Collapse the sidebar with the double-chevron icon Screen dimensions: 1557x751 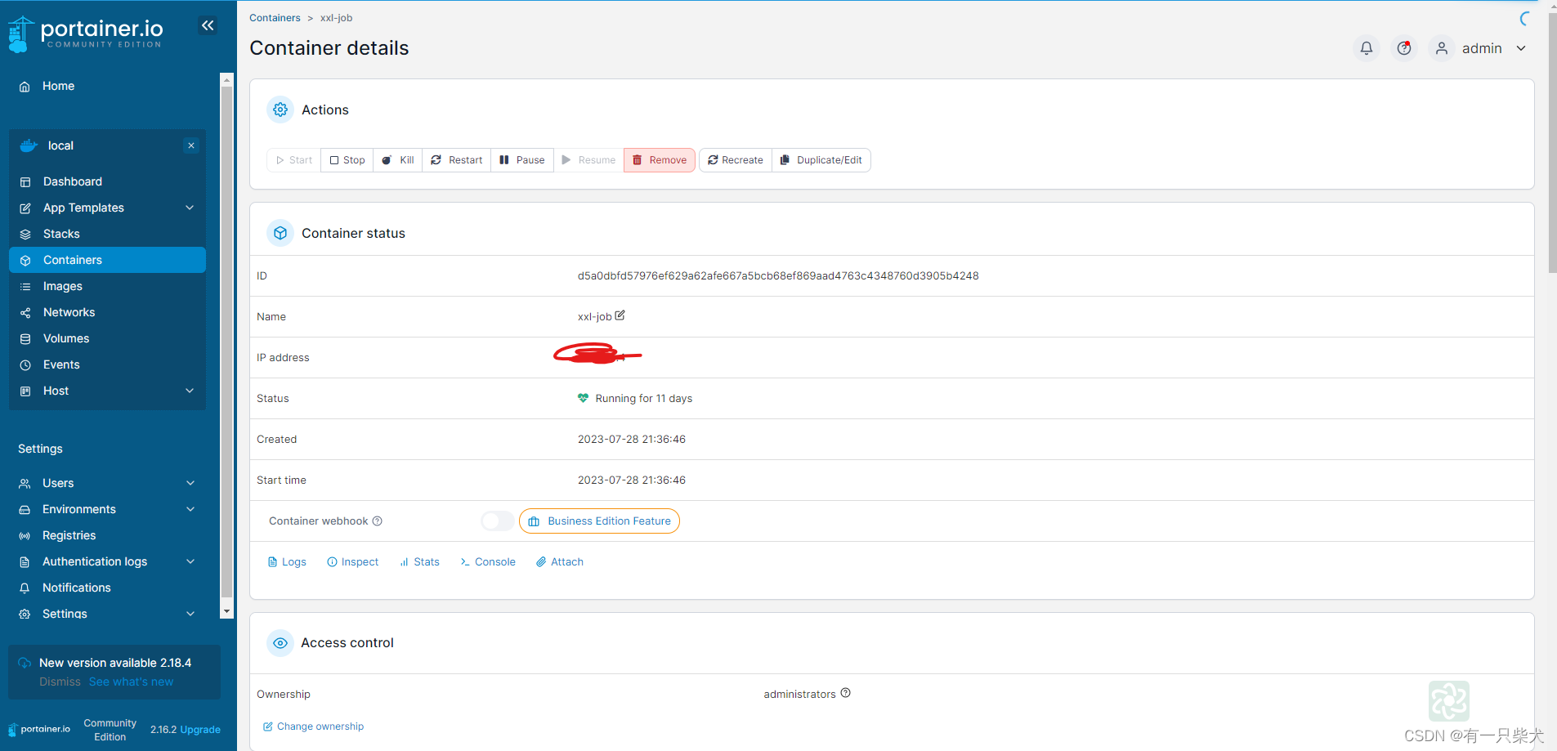coord(208,25)
